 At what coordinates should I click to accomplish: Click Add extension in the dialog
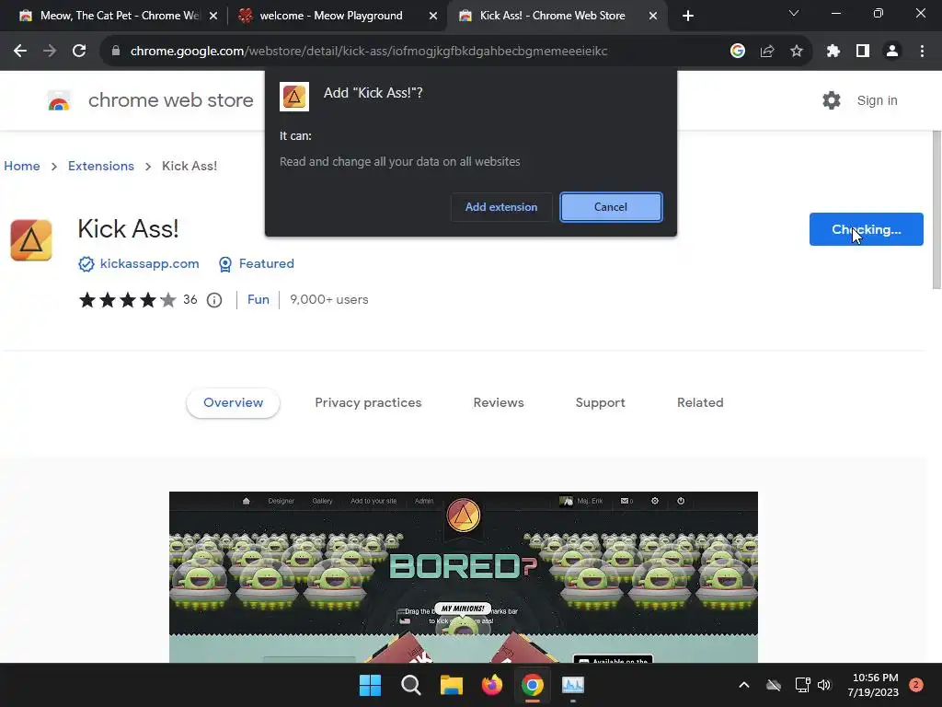(x=501, y=207)
